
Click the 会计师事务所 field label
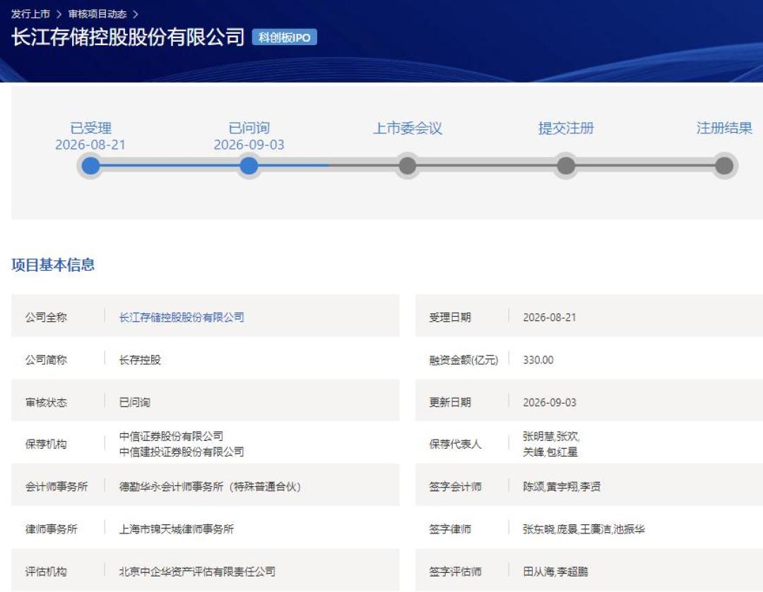pos(57,487)
